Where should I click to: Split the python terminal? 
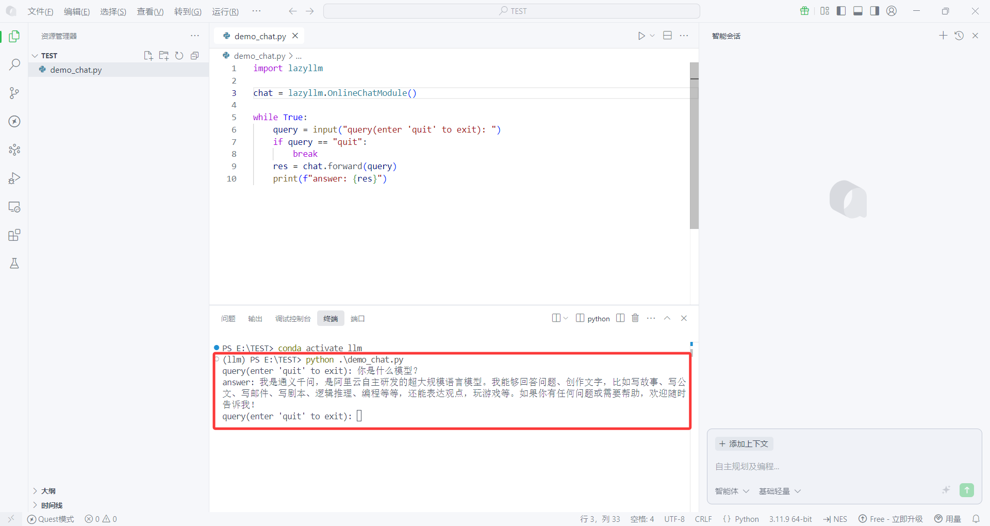click(x=620, y=318)
